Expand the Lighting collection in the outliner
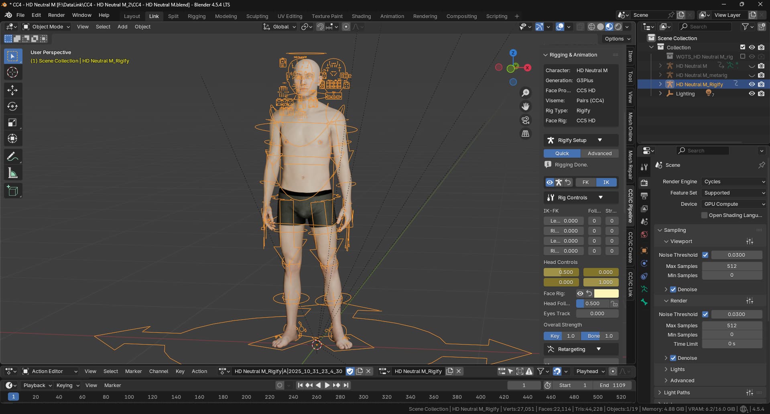The height and width of the screenshot is (414, 770). [x=660, y=93]
